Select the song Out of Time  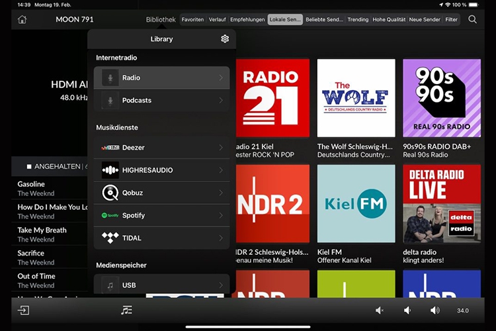50,281
